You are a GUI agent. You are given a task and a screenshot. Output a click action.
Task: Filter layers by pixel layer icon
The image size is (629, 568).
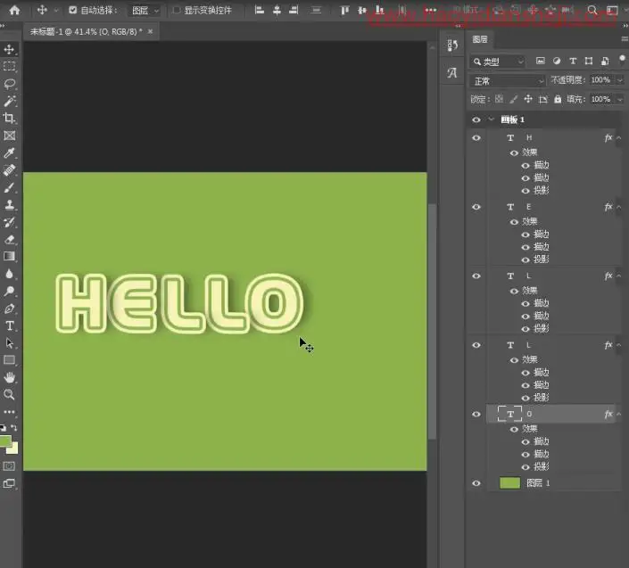[541, 61]
